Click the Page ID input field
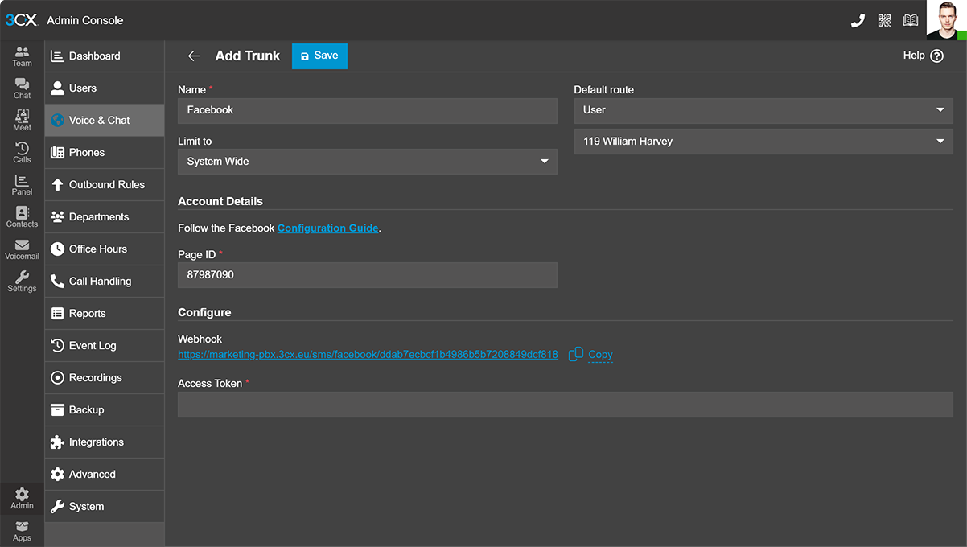This screenshot has width=967, height=547. [x=368, y=275]
